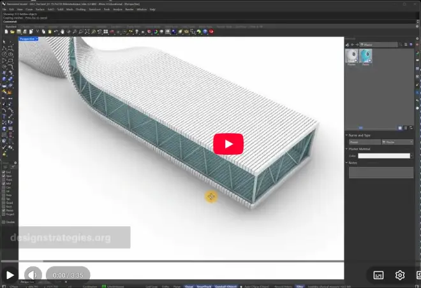This screenshot has height=288, width=421.
Task: Click the Zoom Extents icon
Action: click(x=87, y=32)
